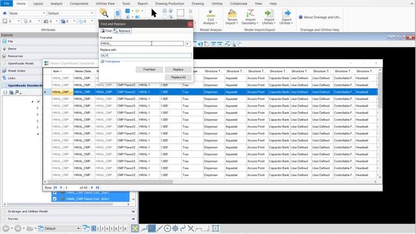Toggle the checkbox at top of Explorer tree

(x=38, y=101)
